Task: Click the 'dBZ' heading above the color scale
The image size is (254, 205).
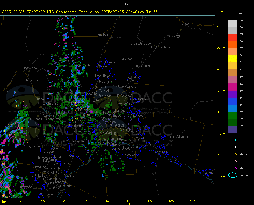Action: [239, 14]
